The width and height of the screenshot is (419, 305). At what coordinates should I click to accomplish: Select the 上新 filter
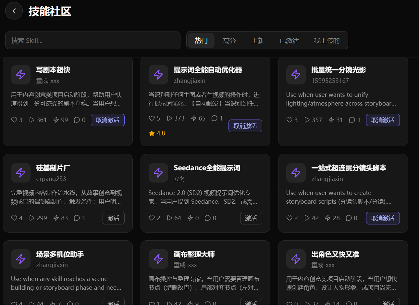pyautogui.click(x=258, y=40)
